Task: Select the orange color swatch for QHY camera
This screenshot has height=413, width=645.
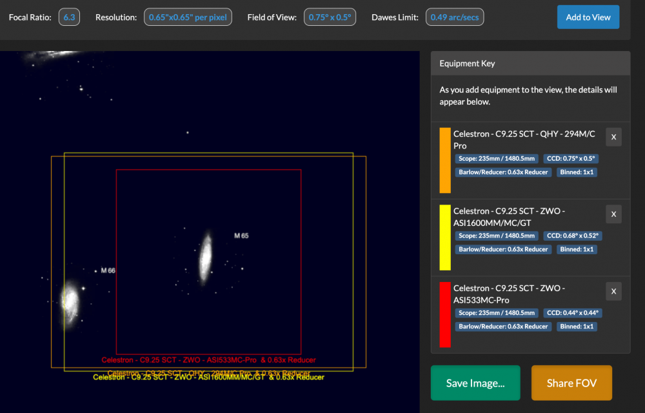Action: 445,161
